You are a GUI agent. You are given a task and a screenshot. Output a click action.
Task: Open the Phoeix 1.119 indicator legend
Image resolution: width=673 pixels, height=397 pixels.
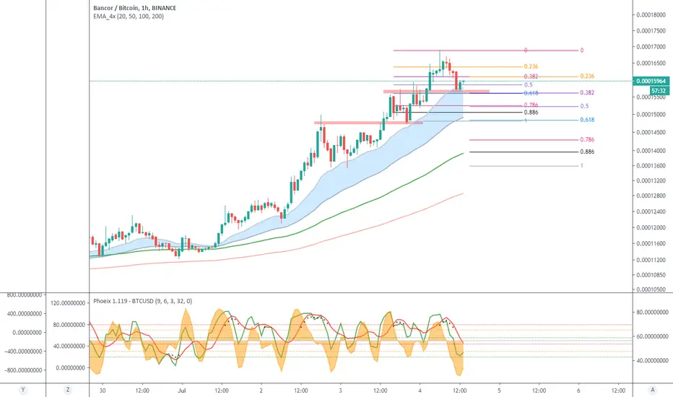[142, 301]
